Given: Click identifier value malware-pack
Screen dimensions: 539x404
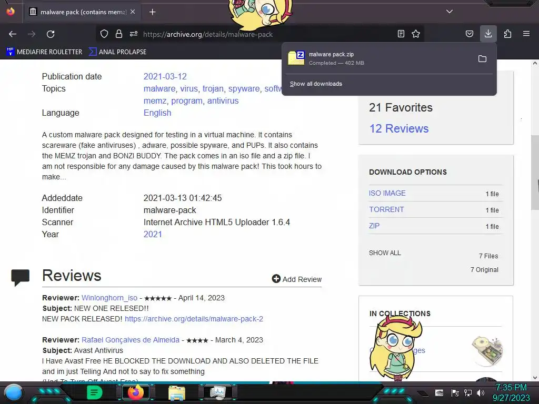Looking at the screenshot, I should tap(170, 210).
